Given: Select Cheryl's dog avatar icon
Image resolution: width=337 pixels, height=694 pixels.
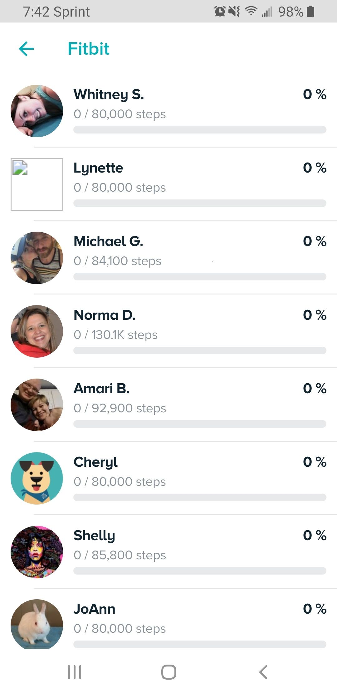Looking at the screenshot, I should (37, 478).
